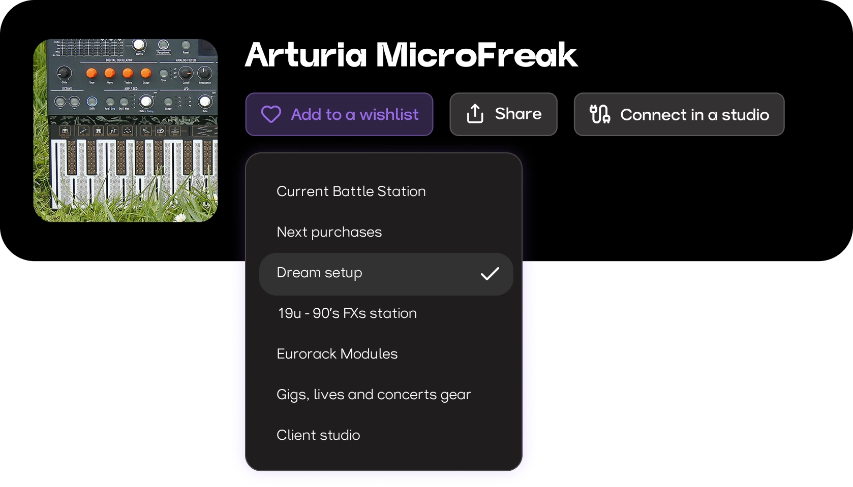The image size is (853, 487).
Task: Click the Arturia MicroFreak title
Action: point(411,55)
